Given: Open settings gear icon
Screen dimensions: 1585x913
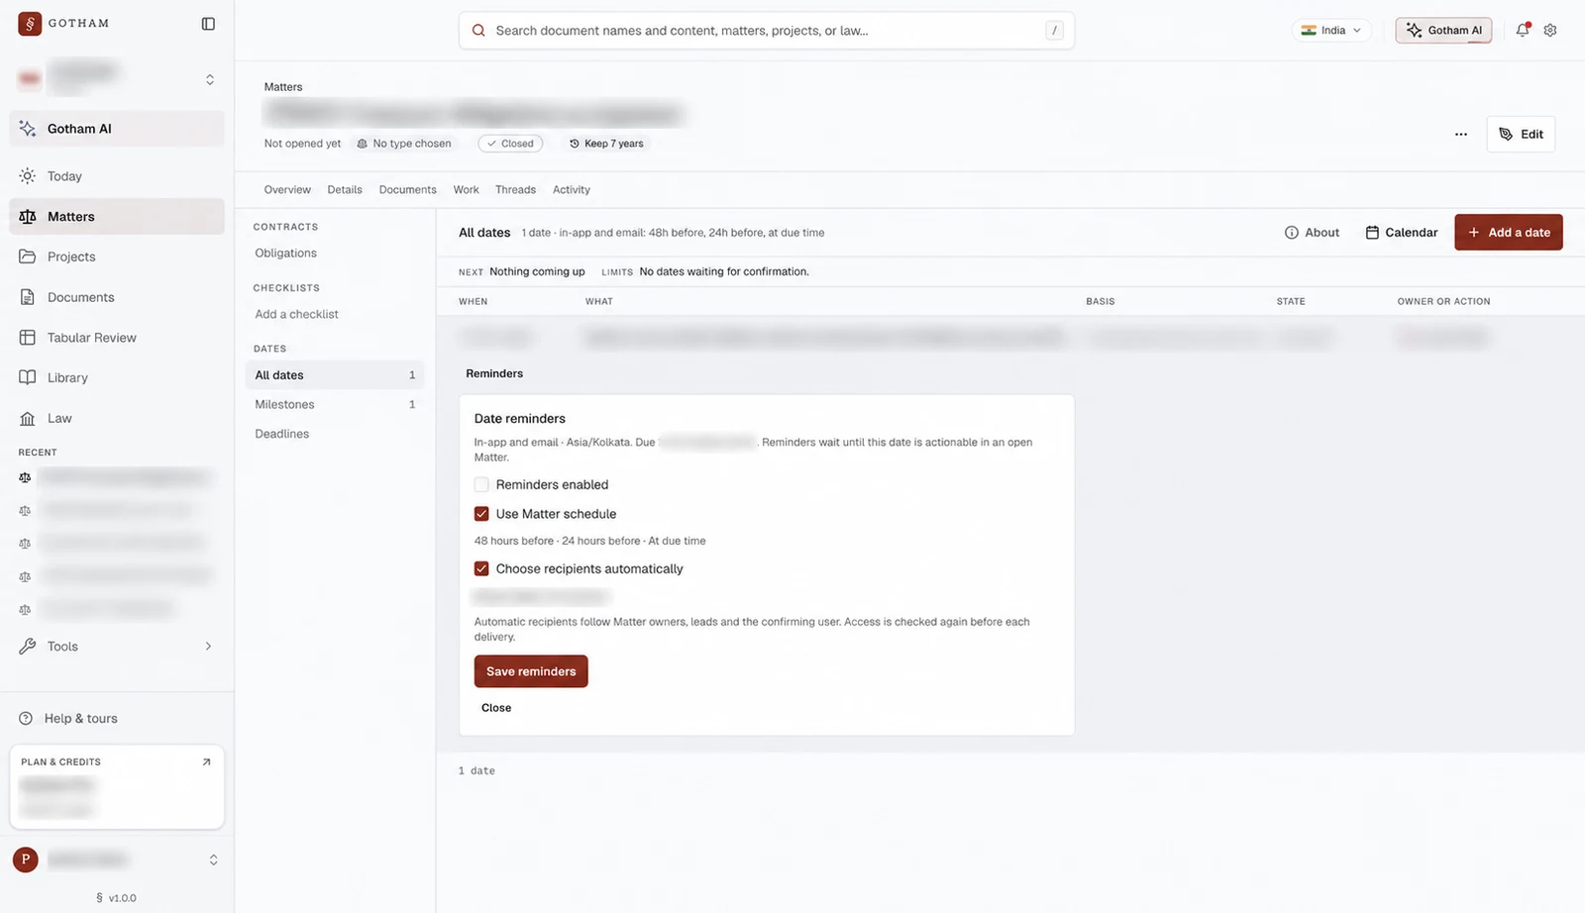Looking at the screenshot, I should tap(1550, 30).
